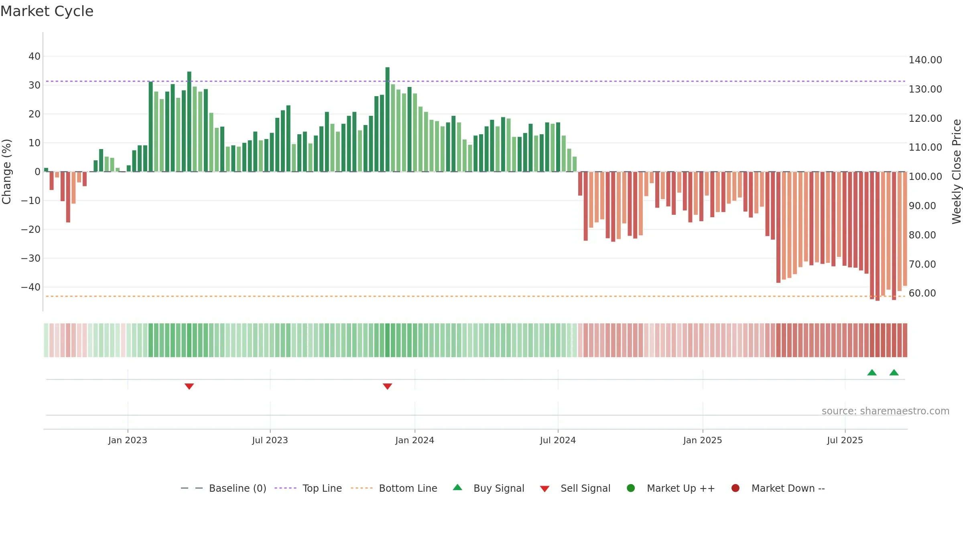
Task: Click the Change (%) axis title
Action: (6, 172)
